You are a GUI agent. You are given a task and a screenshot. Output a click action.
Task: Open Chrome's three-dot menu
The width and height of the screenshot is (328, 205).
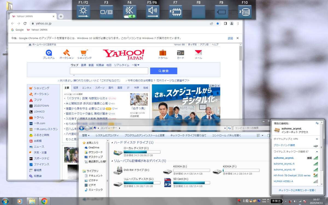(238, 24)
